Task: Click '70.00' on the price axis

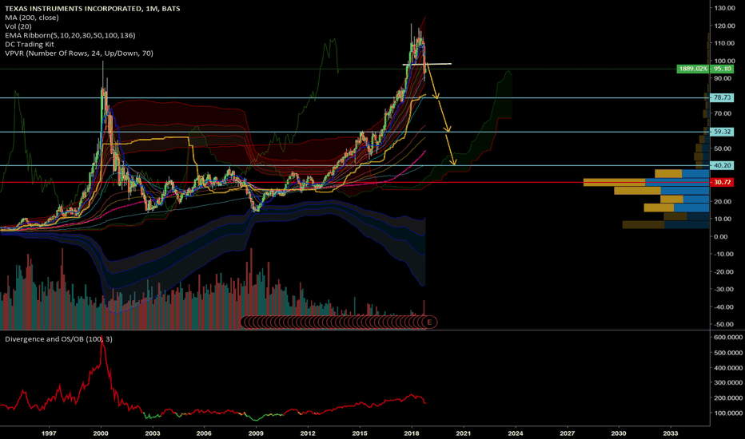Action: (724, 113)
